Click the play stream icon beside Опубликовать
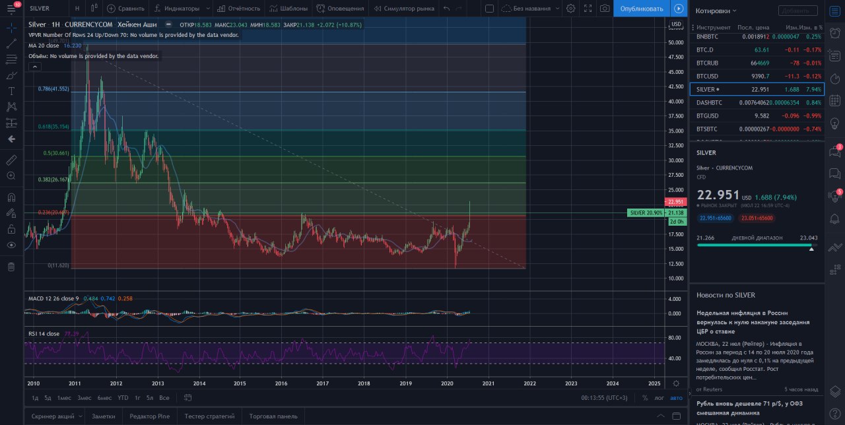The height and width of the screenshot is (425, 845). coord(679,9)
